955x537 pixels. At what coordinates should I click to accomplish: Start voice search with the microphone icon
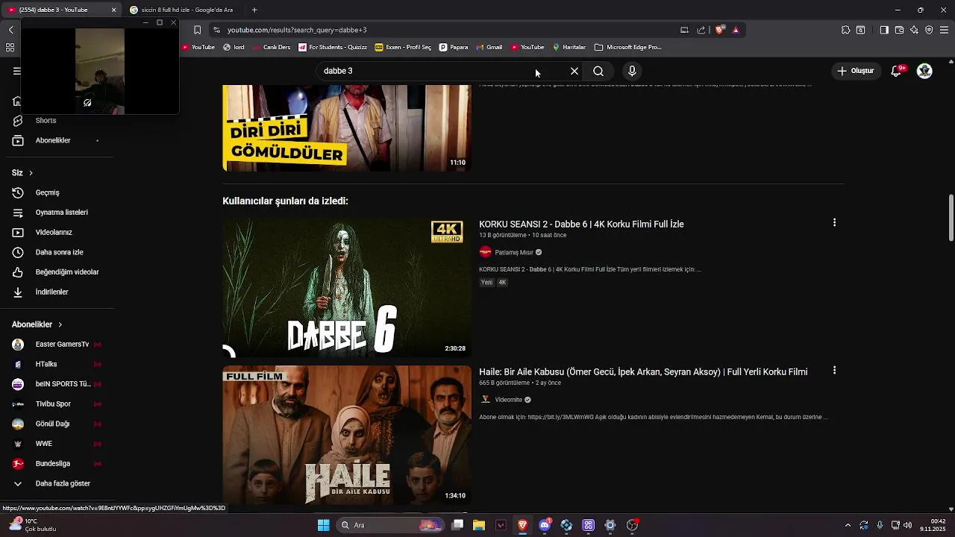click(x=632, y=71)
